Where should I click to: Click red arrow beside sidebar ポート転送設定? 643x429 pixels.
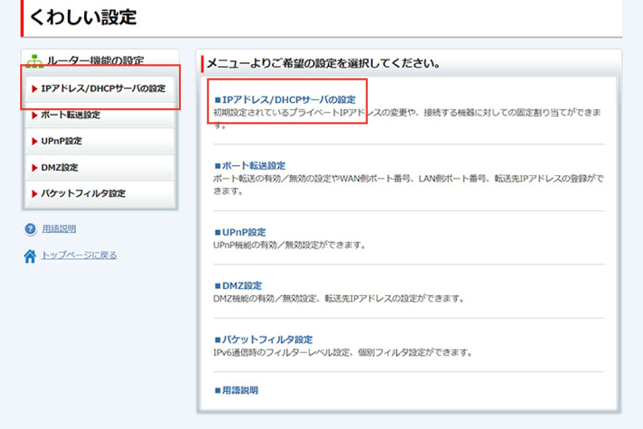pos(35,115)
